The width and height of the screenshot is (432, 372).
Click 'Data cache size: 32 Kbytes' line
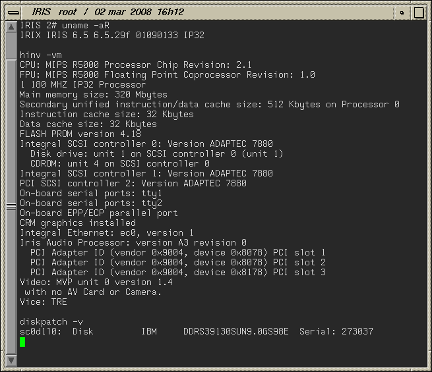(x=88, y=124)
